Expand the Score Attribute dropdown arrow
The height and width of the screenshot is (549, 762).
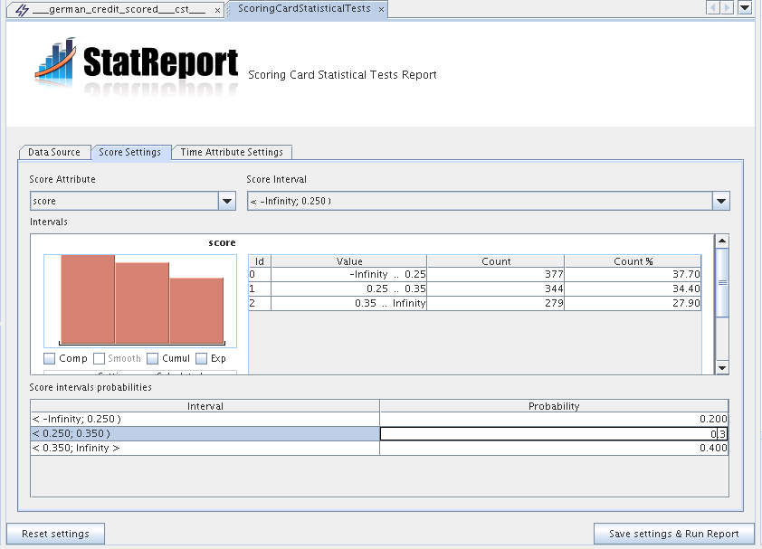227,201
